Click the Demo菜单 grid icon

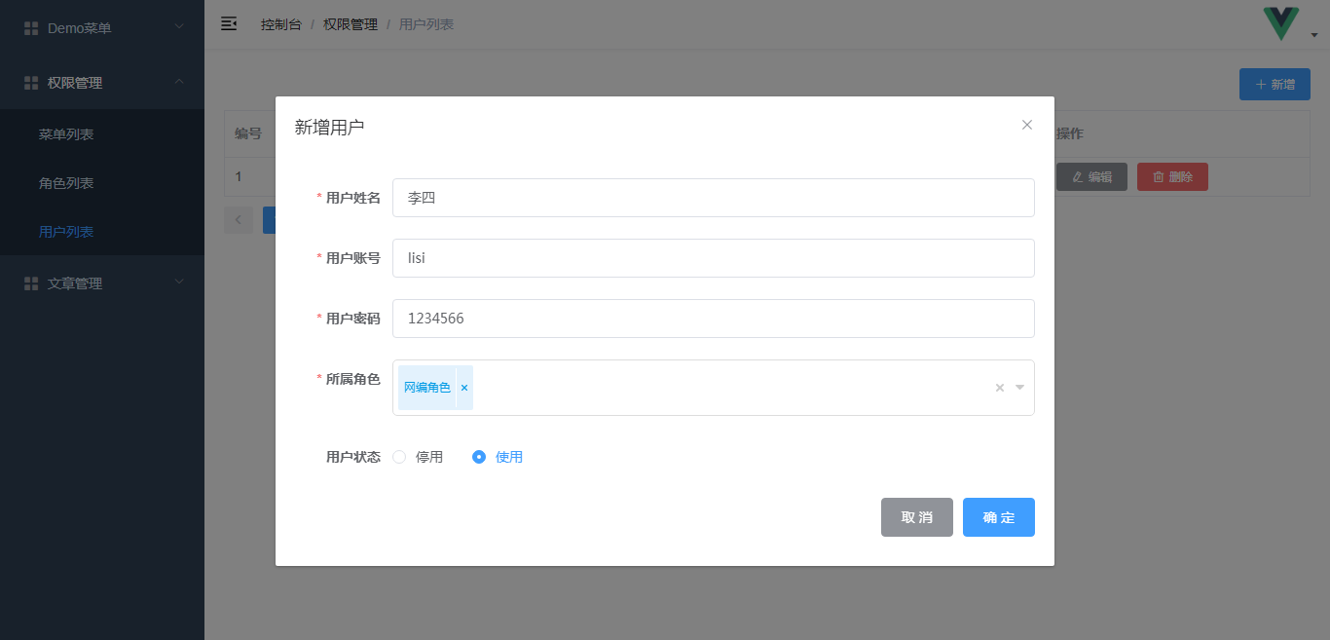[x=31, y=28]
